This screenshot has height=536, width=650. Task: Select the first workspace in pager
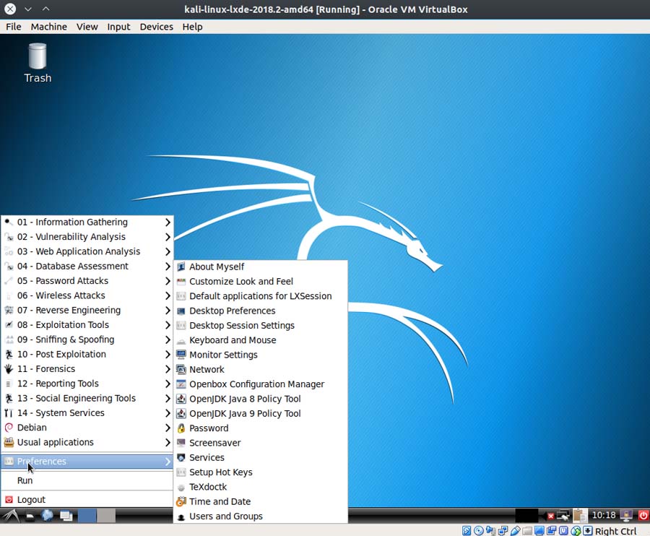(x=87, y=515)
